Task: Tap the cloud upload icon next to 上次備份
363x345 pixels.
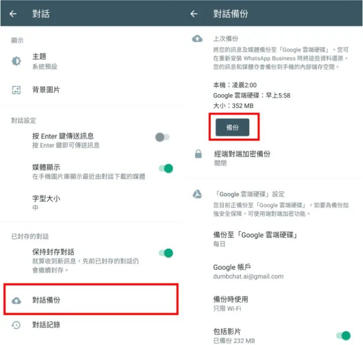Action: point(197,39)
